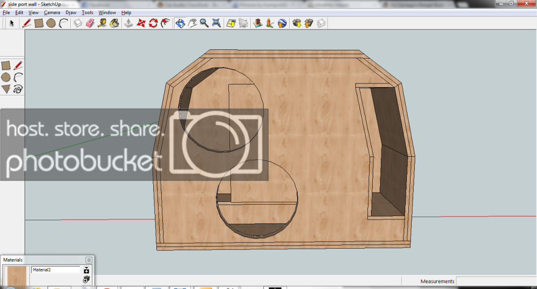Activate the pink Eraser tool

click(x=90, y=23)
